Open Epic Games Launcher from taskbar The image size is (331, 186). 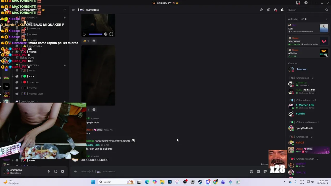192,182
